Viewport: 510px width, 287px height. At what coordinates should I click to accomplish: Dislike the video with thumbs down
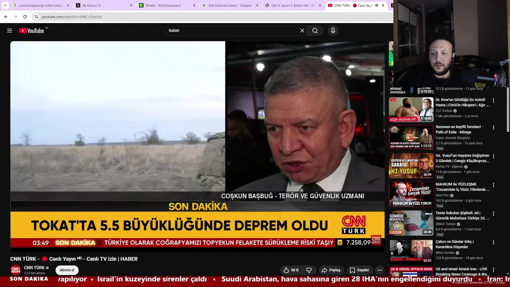309,270
